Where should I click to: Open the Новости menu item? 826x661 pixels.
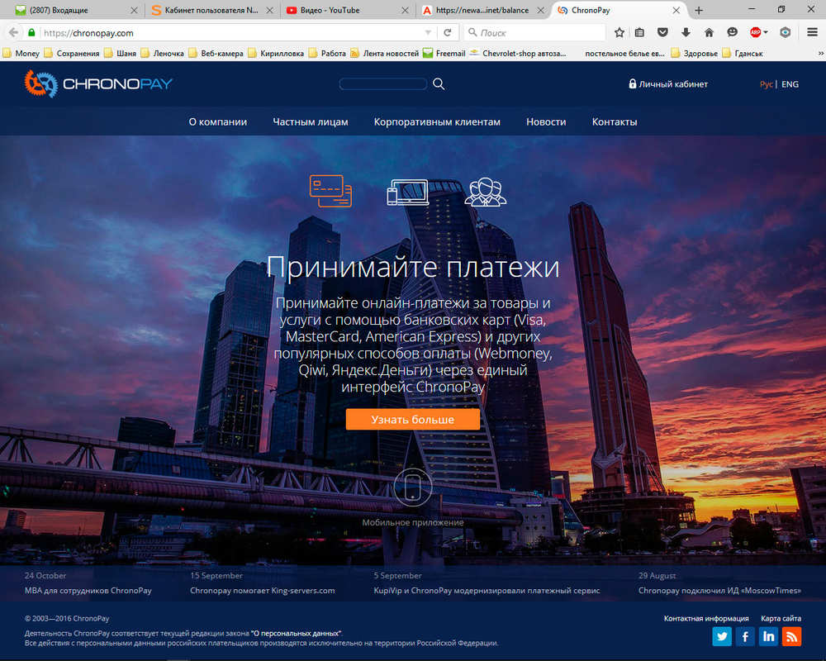point(546,121)
